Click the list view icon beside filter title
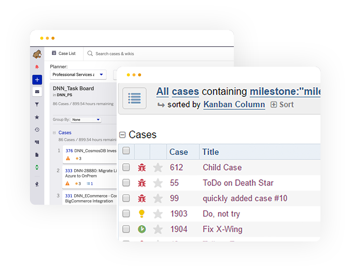The height and width of the screenshot is (272, 351). pyautogui.click(x=134, y=98)
